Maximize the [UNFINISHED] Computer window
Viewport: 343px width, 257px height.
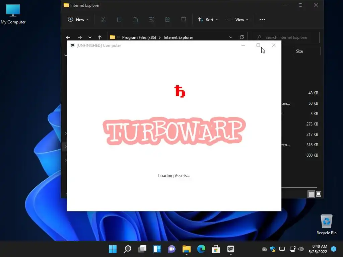pos(258,45)
